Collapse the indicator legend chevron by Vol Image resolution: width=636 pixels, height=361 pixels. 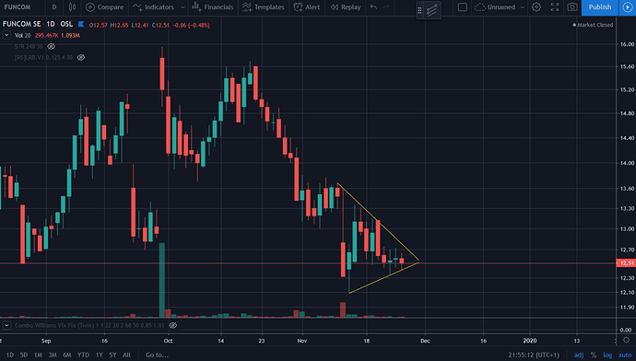click(6, 36)
